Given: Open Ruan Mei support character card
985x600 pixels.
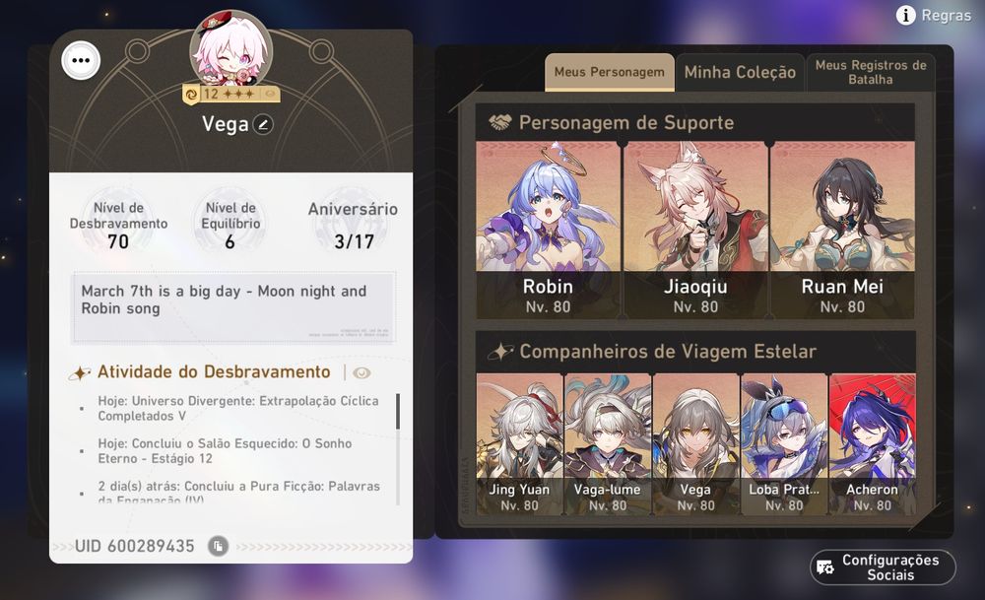Looking at the screenshot, I should pos(842,230).
